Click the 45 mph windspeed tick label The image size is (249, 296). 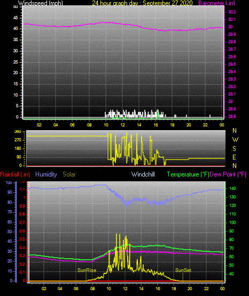click(15, 18)
